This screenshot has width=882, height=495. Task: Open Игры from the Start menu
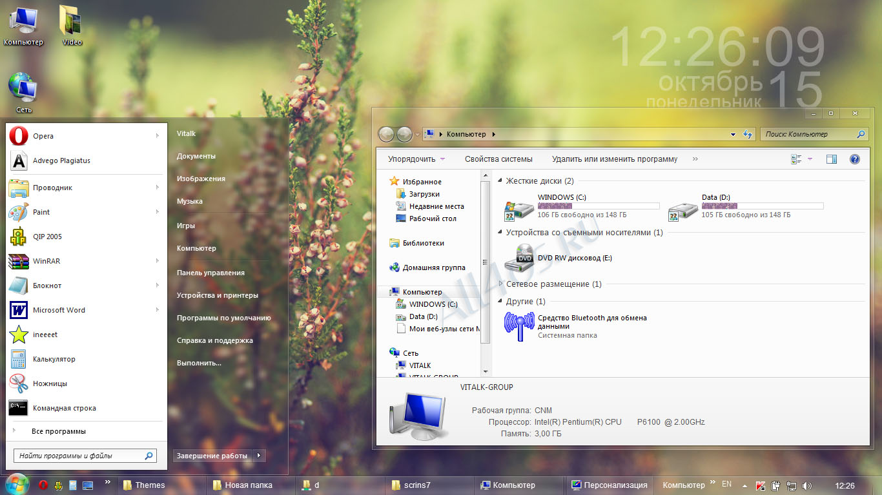[x=186, y=226]
